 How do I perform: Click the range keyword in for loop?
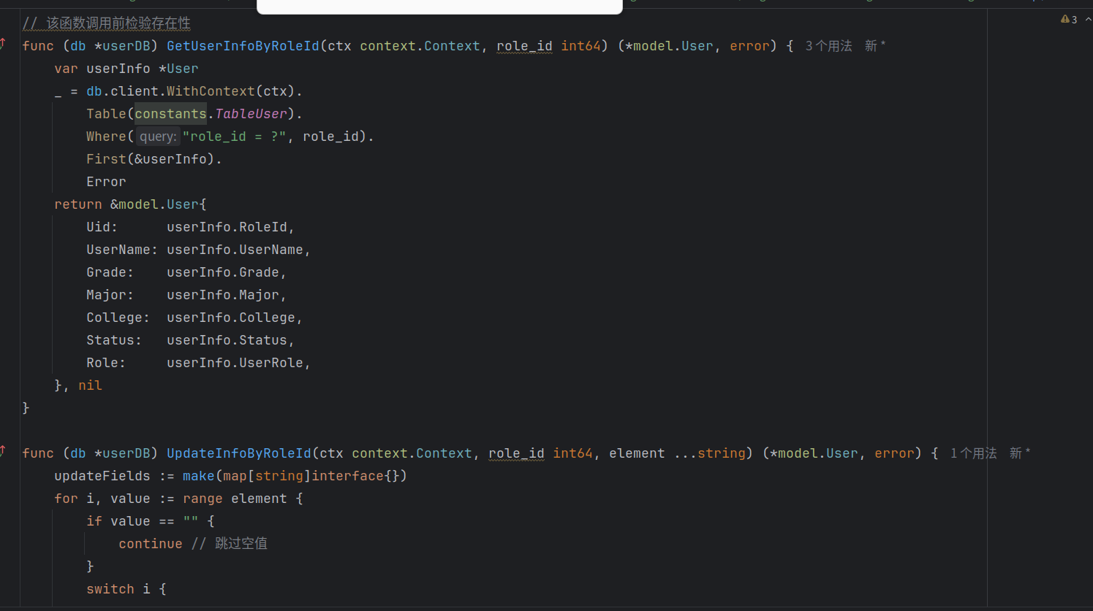203,499
